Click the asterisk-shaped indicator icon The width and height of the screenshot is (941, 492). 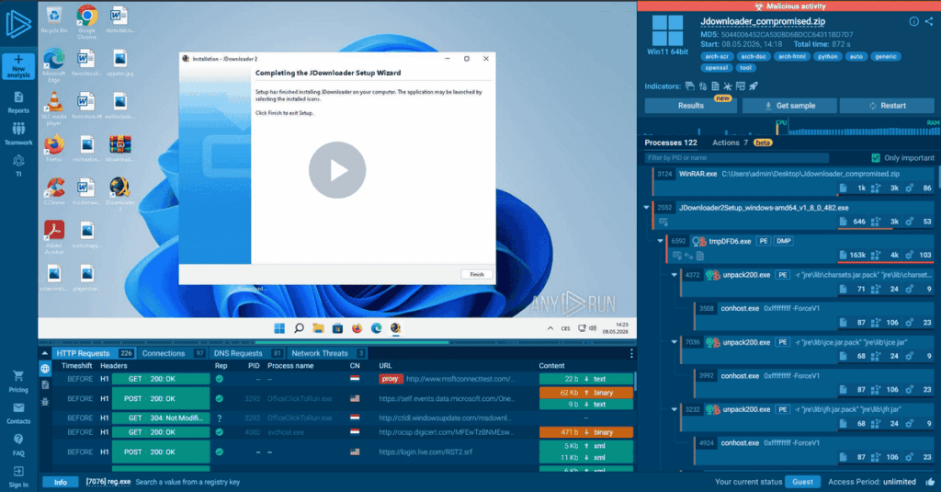pyautogui.click(x=728, y=86)
